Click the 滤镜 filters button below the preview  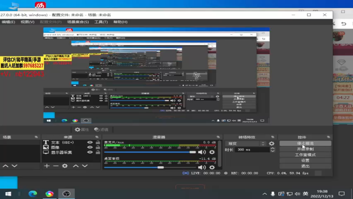coord(101,130)
